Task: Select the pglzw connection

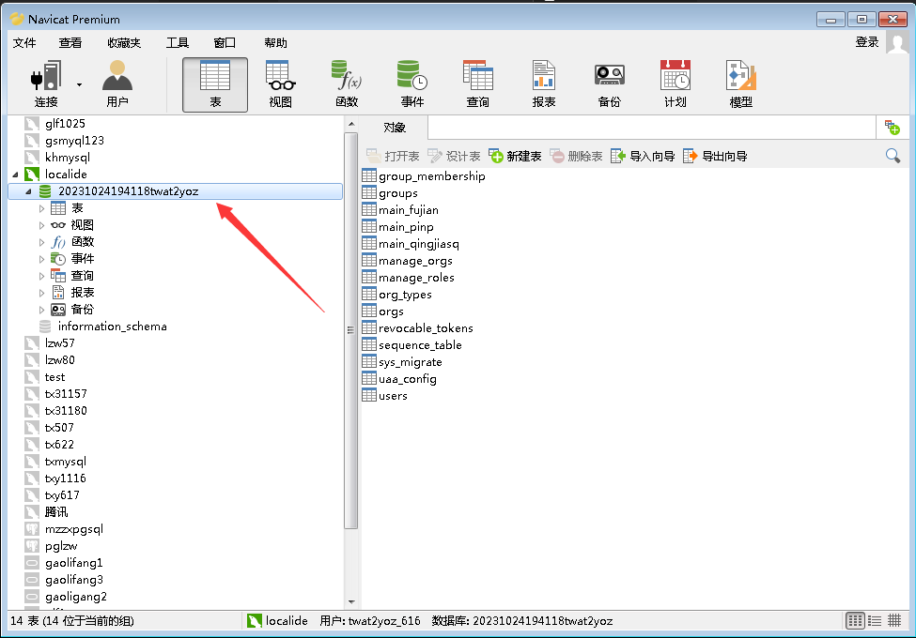Action: pos(61,546)
